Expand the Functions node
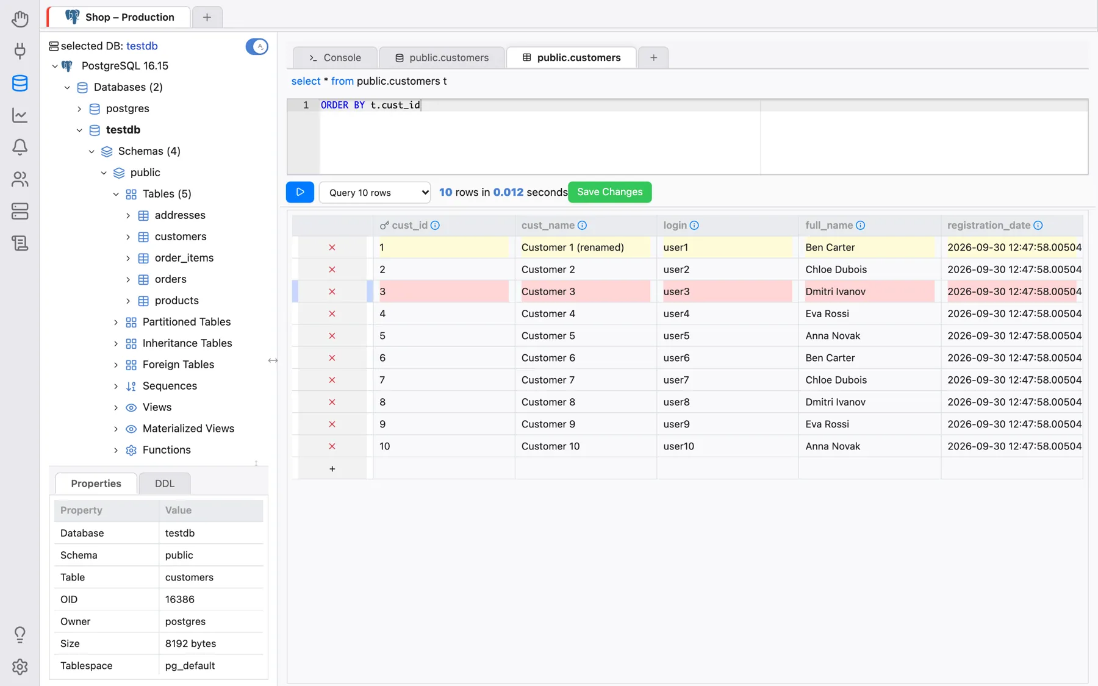Image resolution: width=1098 pixels, height=686 pixels. tap(116, 450)
